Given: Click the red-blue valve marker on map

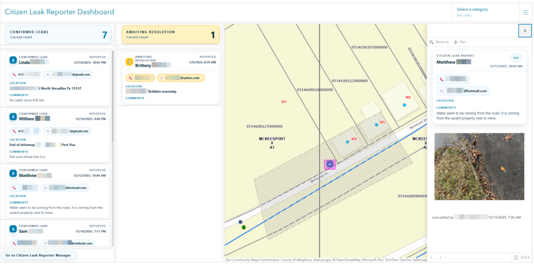Looking at the screenshot, I should [240, 222].
